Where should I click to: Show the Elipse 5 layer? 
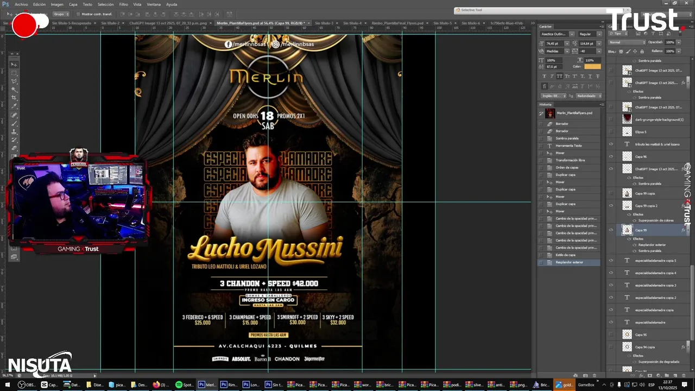click(x=611, y=132)
